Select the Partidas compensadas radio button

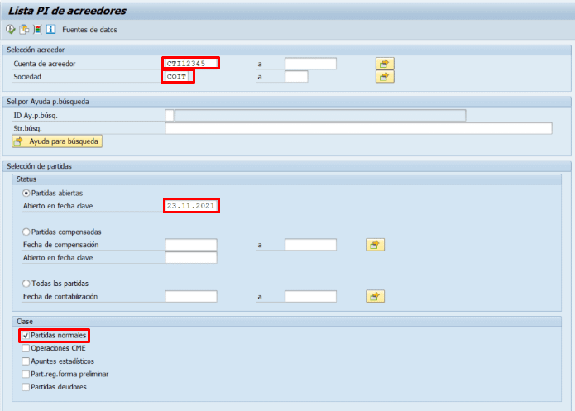pyautogui.click(x=26, y=232)
